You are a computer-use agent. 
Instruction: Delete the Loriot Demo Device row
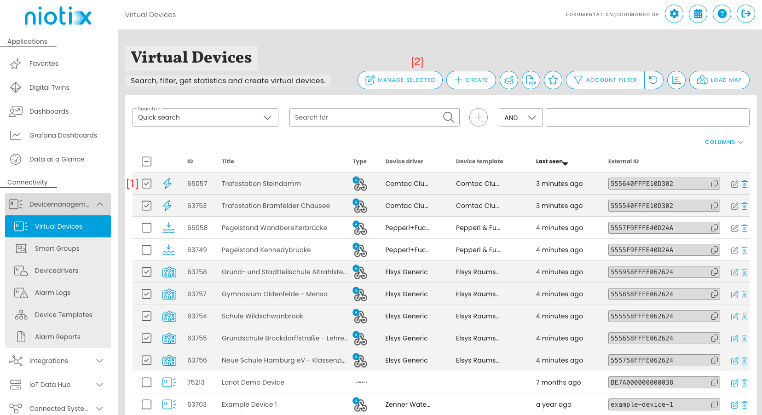point(745,383)
